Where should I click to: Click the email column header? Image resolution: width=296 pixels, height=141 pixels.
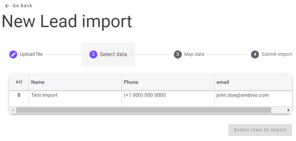[x=222, y=82]
